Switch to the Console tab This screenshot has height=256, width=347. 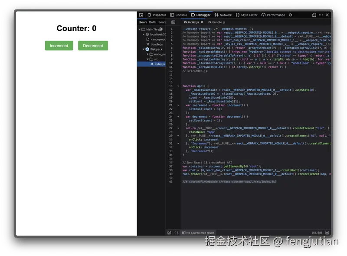(x=178, y=15)
